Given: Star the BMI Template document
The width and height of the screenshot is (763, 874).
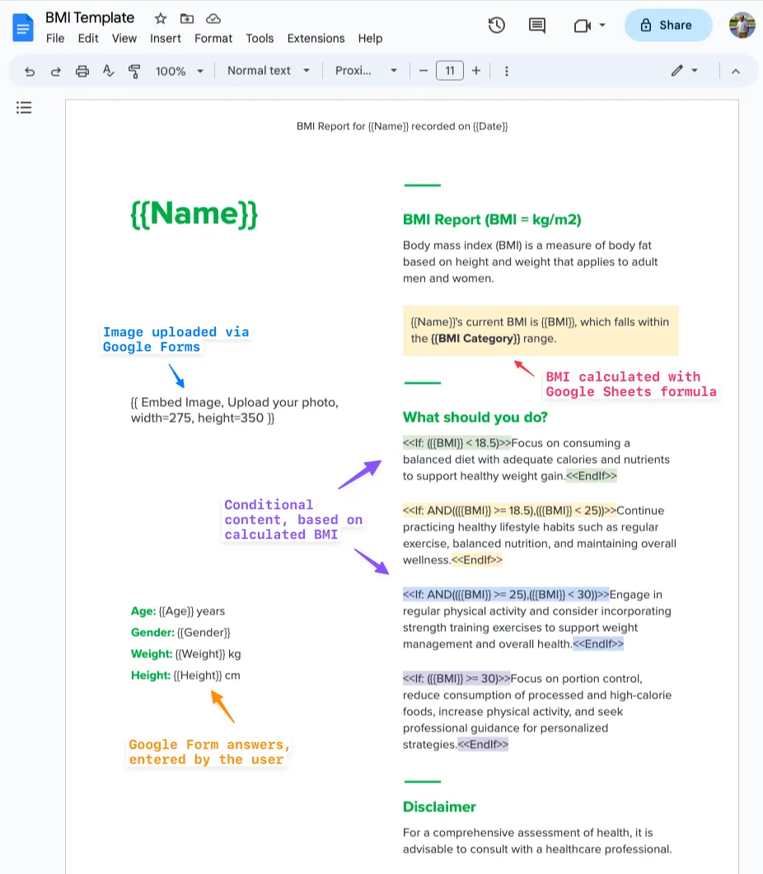Looking at the screenshot, I should click(161, 18).
